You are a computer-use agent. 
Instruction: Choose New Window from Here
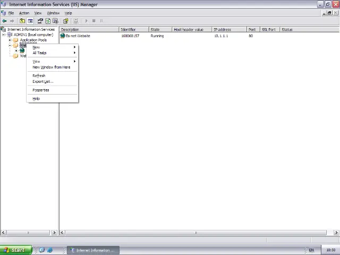pos(52,67)
